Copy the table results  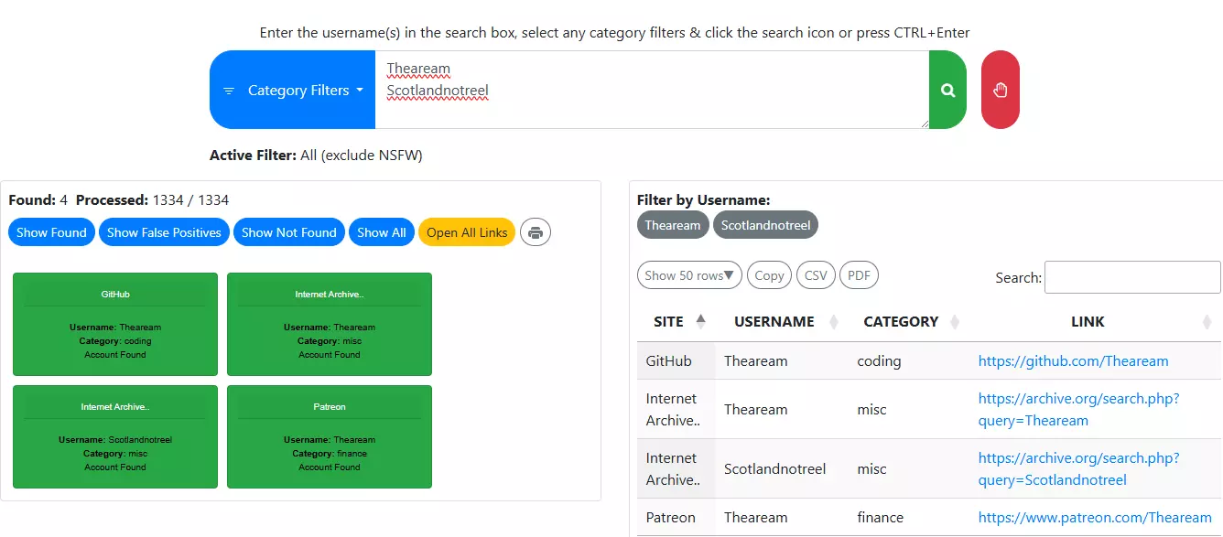coord(769,275)
